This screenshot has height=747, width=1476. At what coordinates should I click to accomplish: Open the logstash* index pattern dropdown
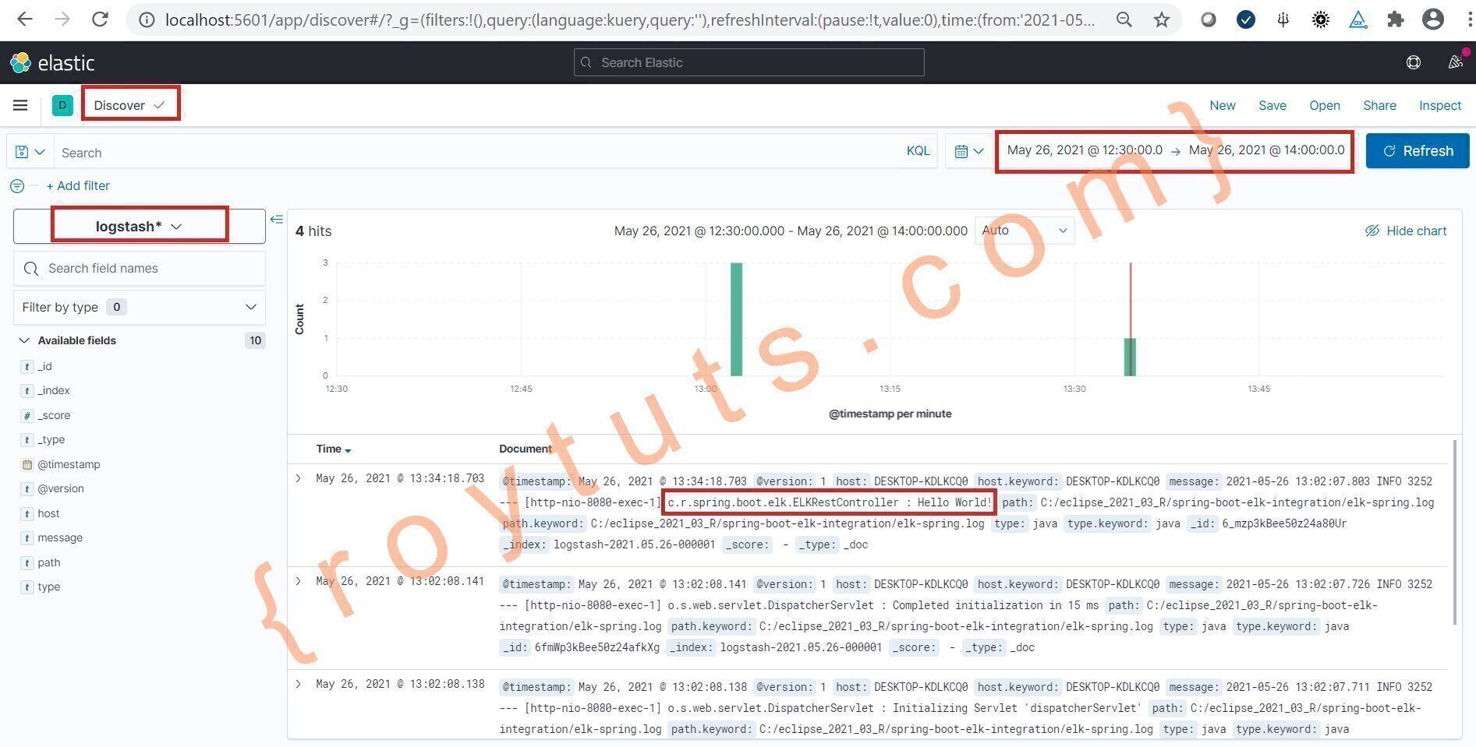(140, 226)
